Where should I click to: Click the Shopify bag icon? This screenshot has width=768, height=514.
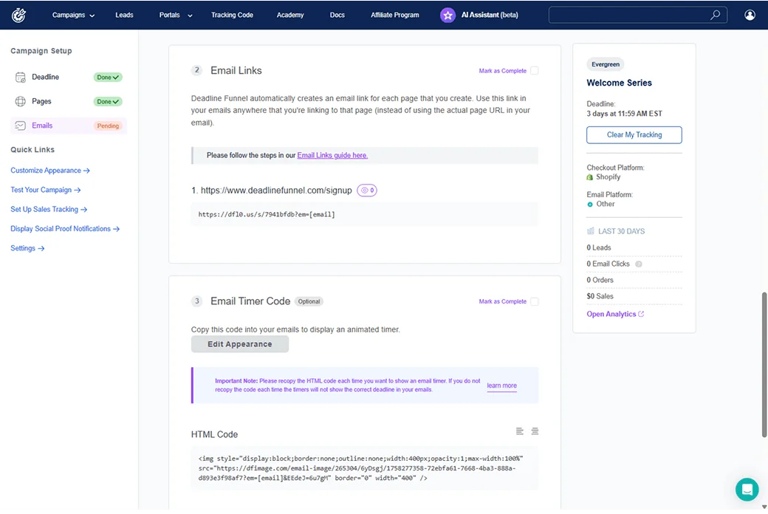590,177
